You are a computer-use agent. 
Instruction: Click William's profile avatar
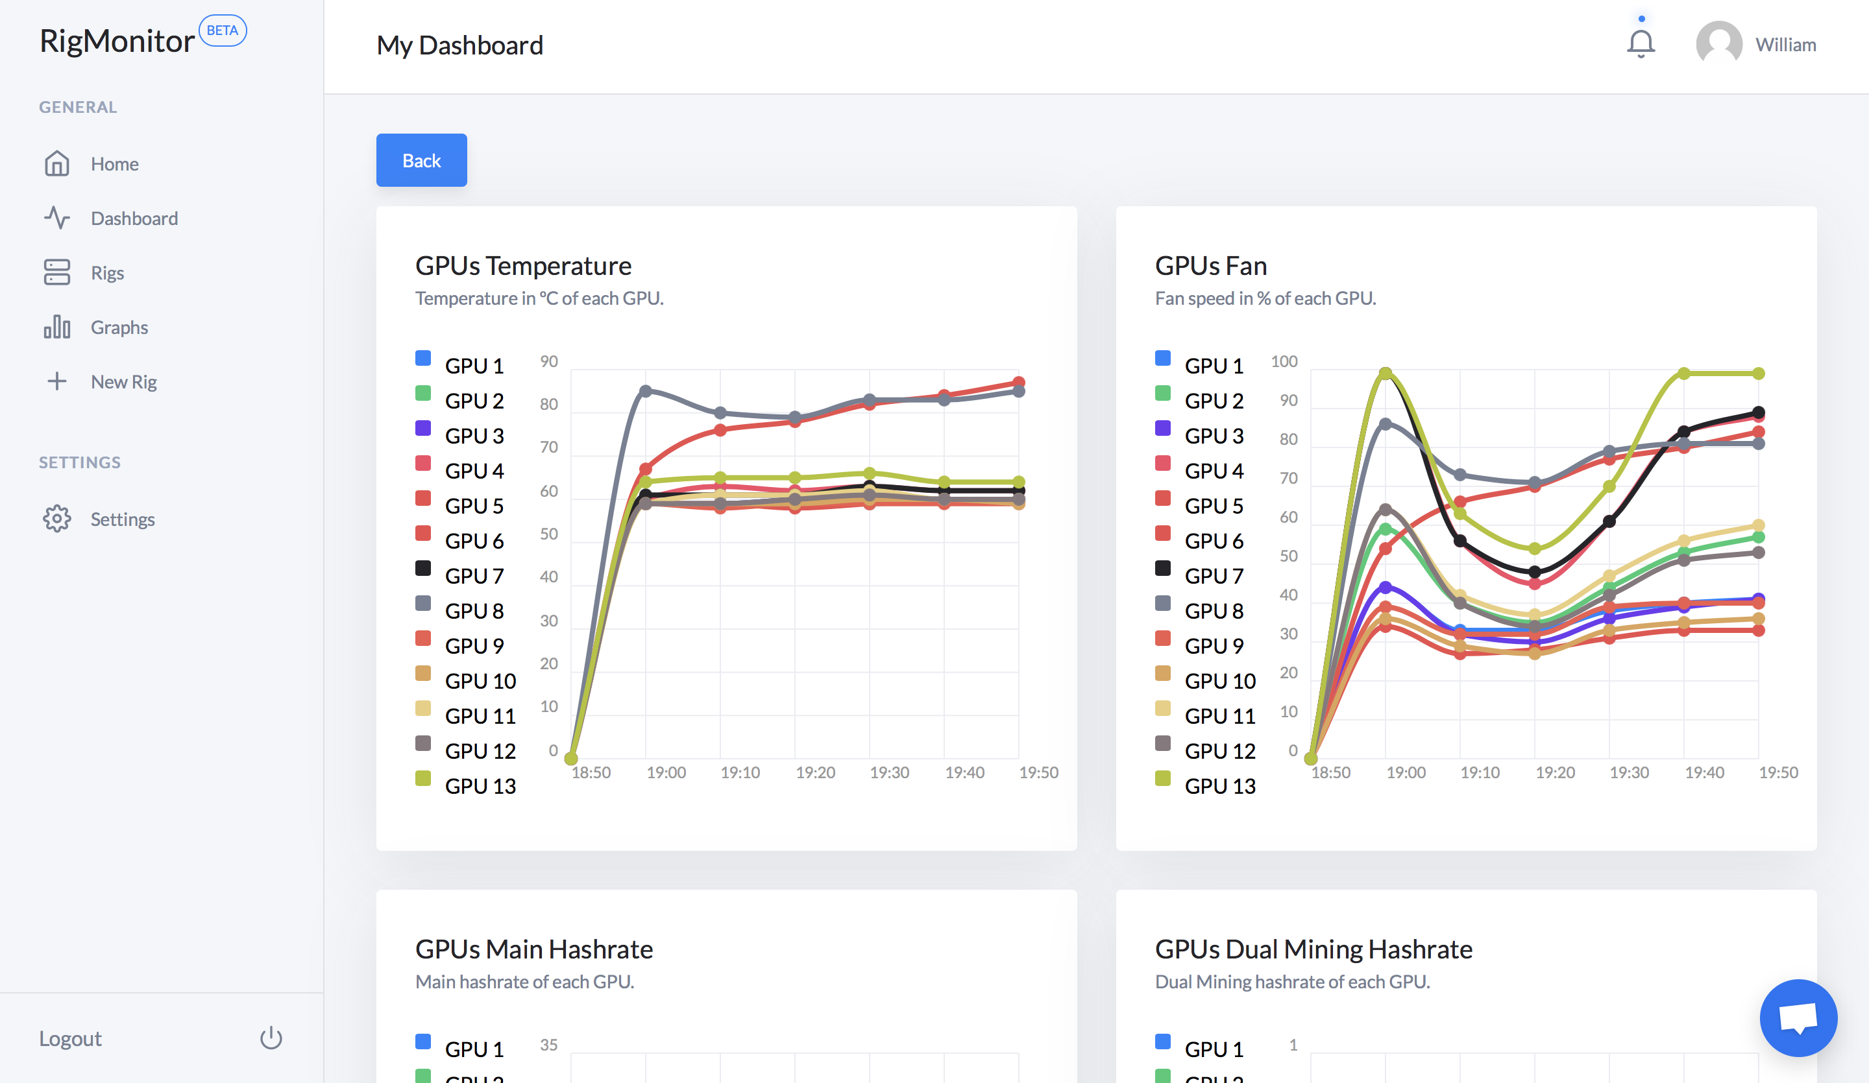click(x=1718, y=43)
